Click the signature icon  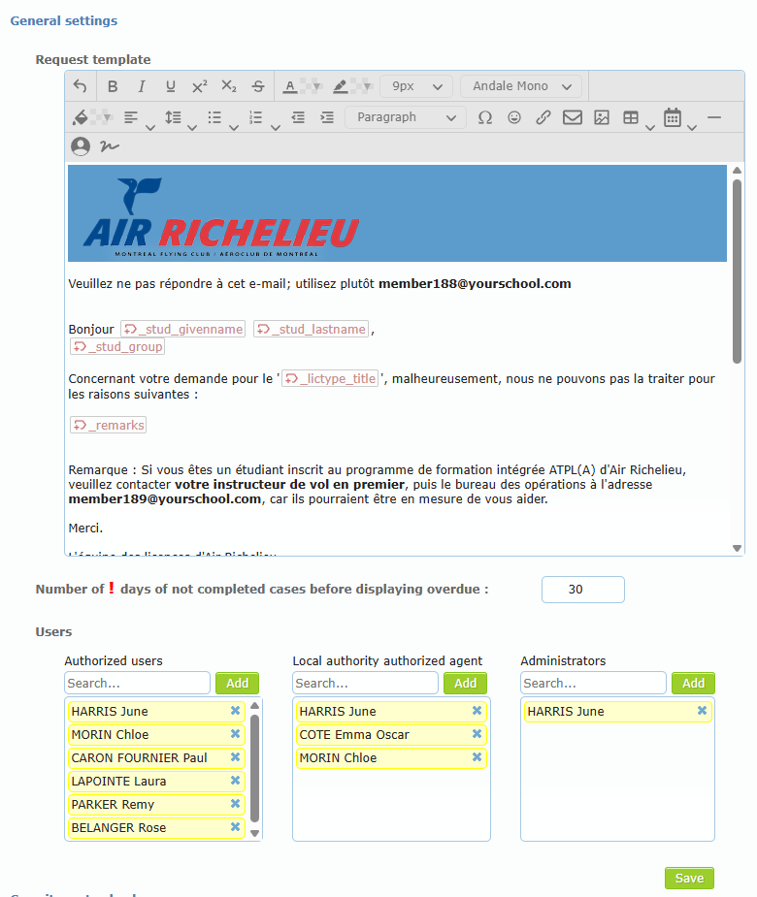(x=110, y=146)
